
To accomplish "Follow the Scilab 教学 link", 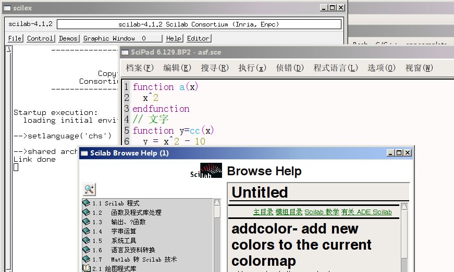I will click(322, 212).
